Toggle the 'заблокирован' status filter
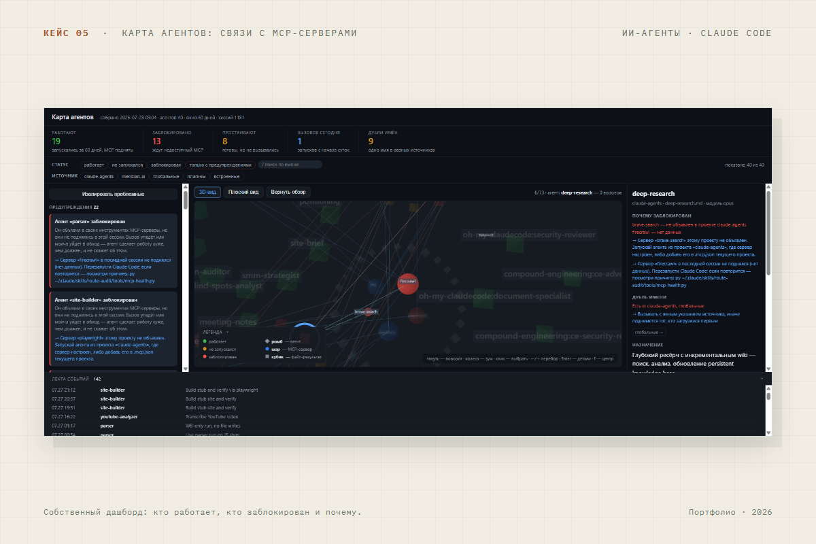Viewport: 816px width, 544px height. coord(166,165)
